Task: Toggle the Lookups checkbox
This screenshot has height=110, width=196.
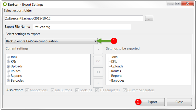Action: pos(77,90)
